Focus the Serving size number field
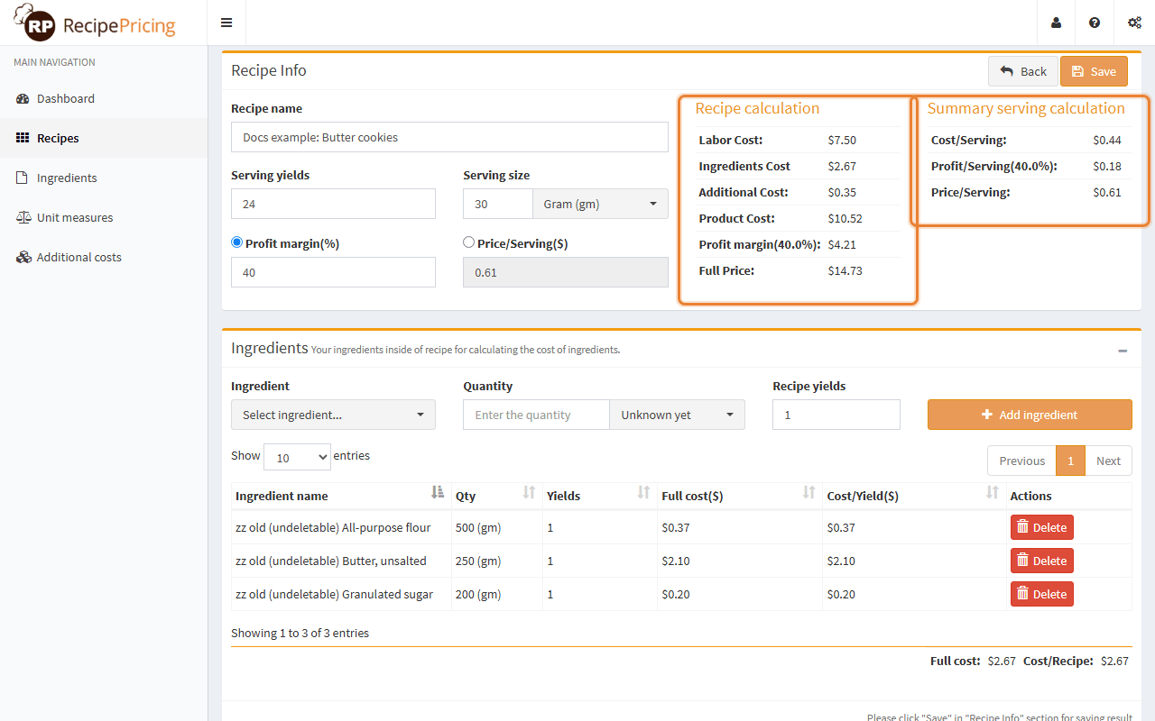This screenshot has height=721, width=1155. coord(498,204)
